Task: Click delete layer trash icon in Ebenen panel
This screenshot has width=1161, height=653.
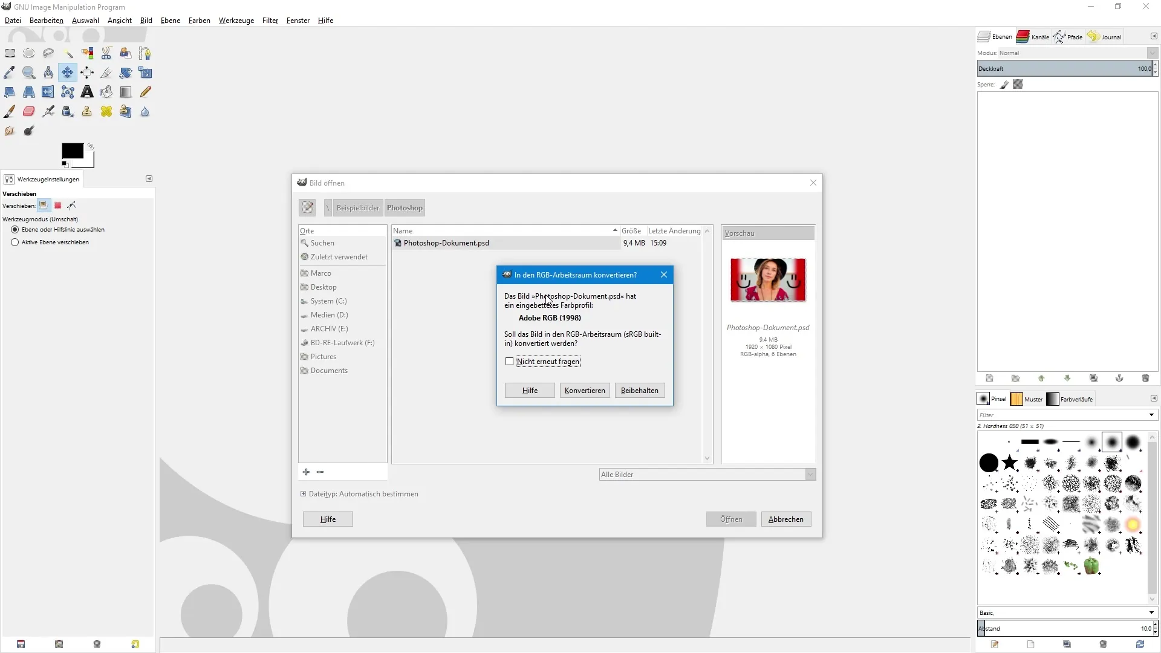Action: 1145,378
